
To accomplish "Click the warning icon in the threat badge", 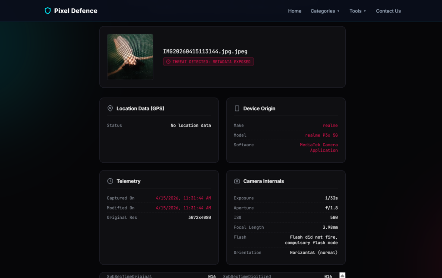I will 168,62.
